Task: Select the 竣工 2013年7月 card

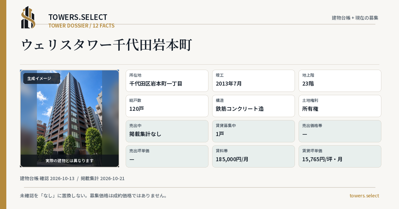Action: coord(253,81)
